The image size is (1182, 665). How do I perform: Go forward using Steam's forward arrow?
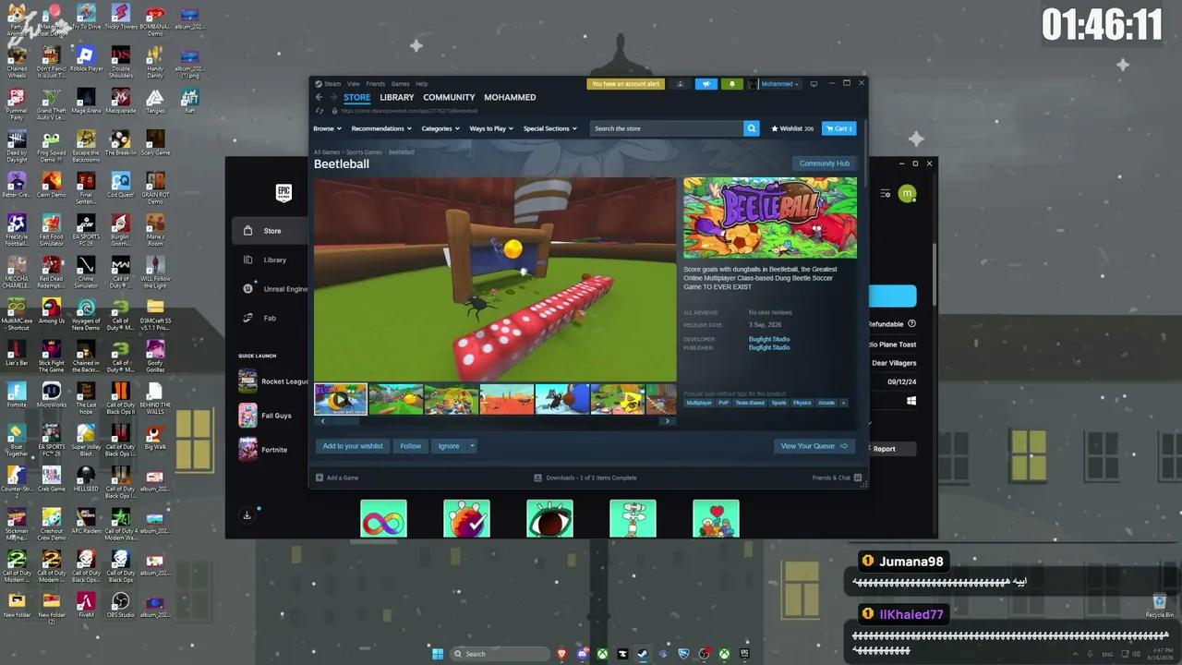tap(333, 97)
